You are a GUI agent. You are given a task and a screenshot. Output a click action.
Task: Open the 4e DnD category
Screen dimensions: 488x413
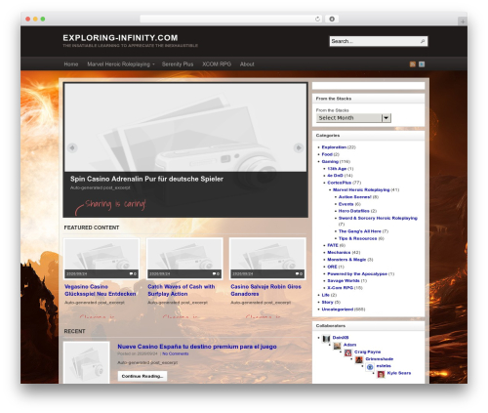(x=335, y=176)
